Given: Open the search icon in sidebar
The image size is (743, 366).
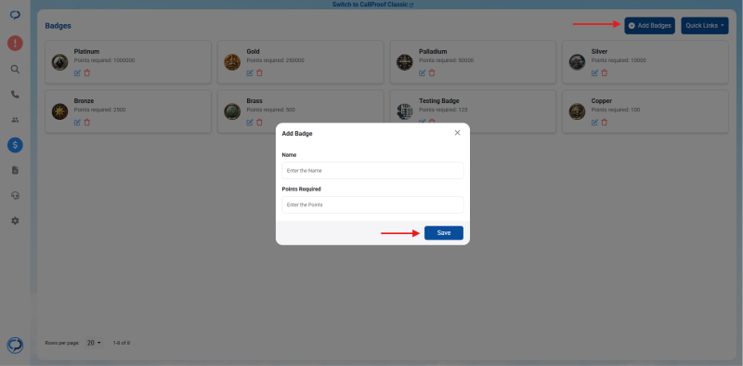Looking at the screenshot, I should pos(15,70).
